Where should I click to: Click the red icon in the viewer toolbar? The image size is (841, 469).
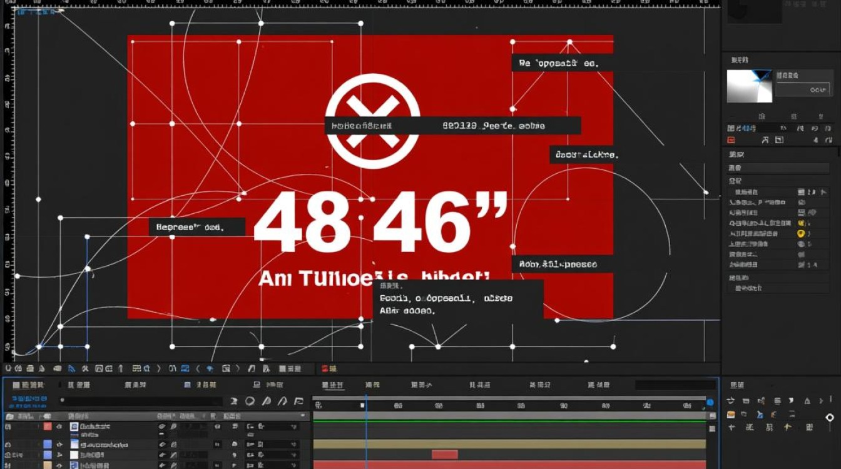pyautogui.click(x=325, y=369)
